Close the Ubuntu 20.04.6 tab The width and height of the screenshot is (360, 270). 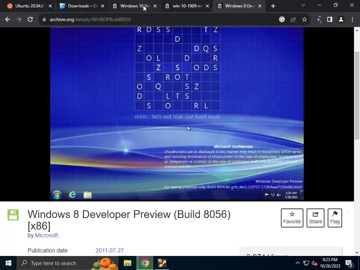click(x=50, y=6)
